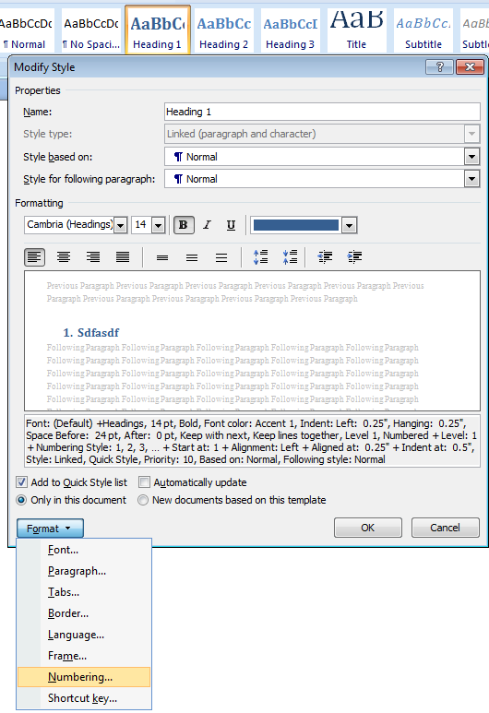Click the disabled Style type dropdown

[322, 134]
